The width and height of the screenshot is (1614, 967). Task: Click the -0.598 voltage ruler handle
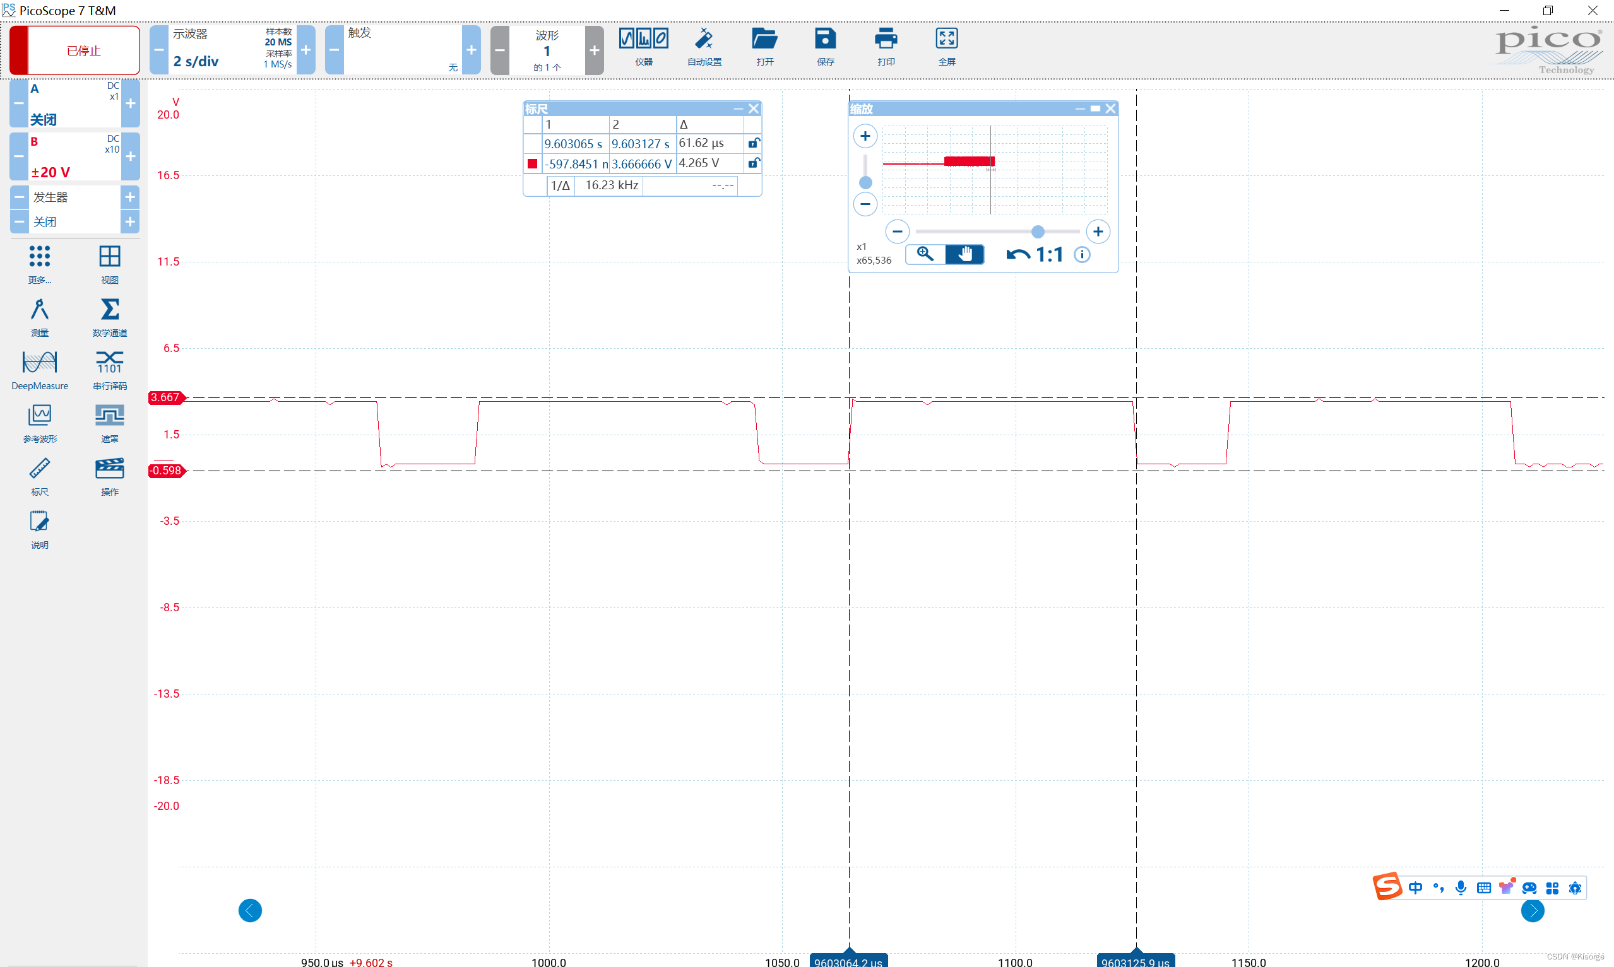click(x=167, y=471)
